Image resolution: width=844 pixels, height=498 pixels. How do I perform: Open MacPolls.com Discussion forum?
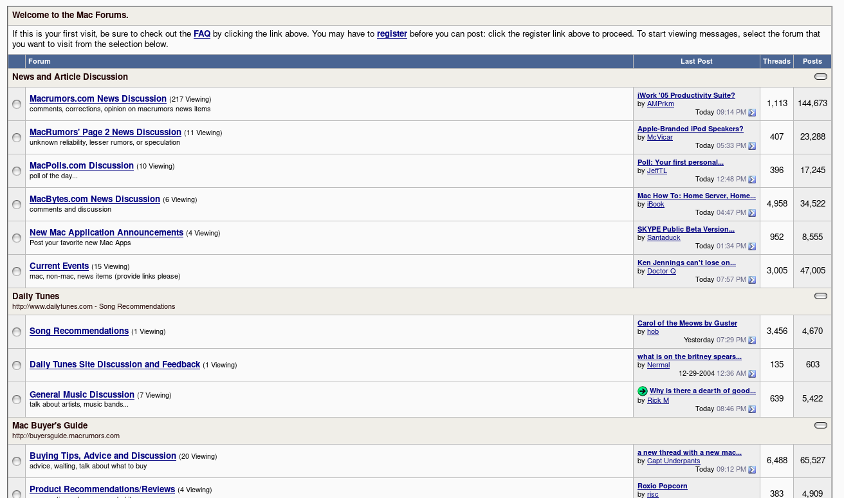click(82, 165)
